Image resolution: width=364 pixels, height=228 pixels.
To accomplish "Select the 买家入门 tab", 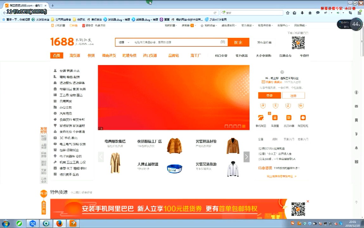I will point(289,139).
